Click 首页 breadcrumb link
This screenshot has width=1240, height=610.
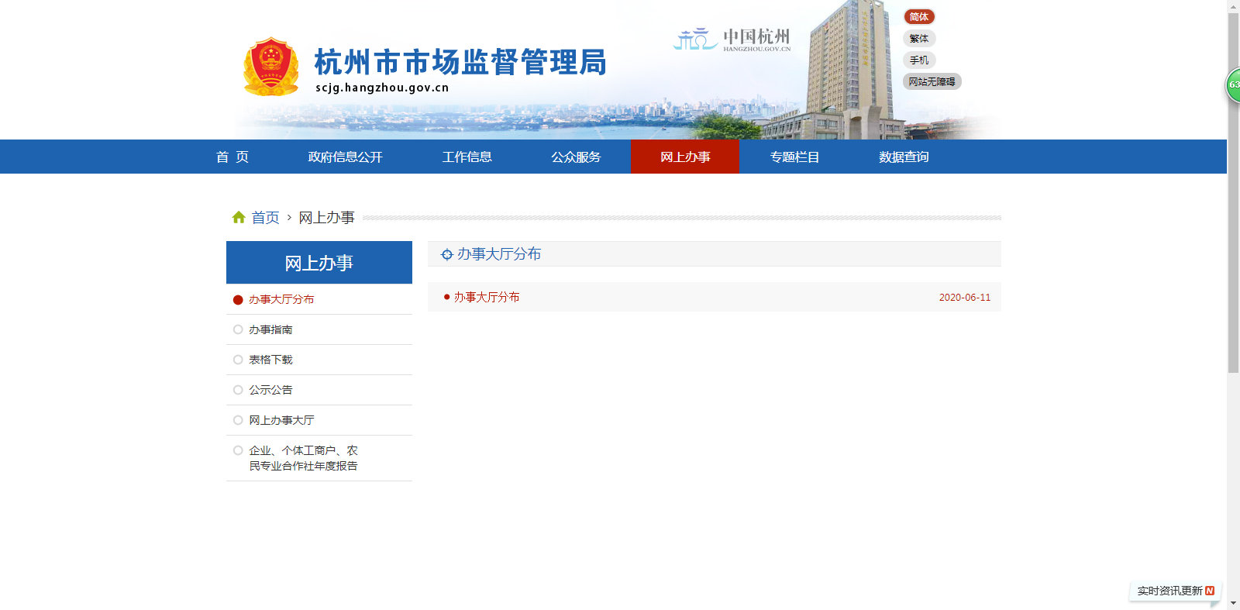(265, 218)
